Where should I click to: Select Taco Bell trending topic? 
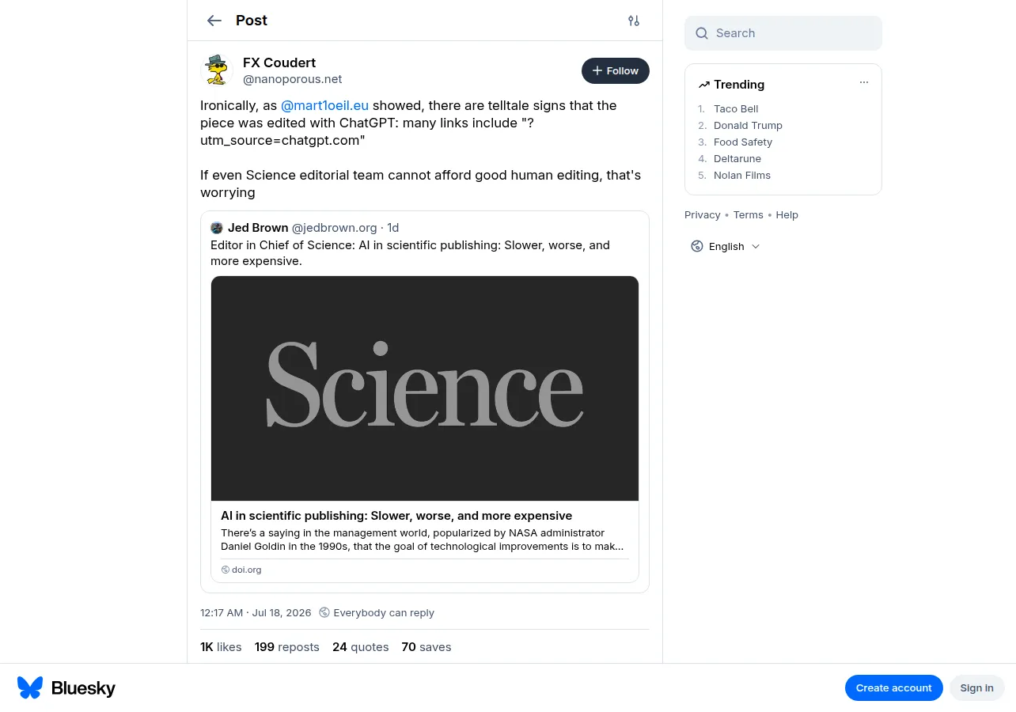(736, 108)
